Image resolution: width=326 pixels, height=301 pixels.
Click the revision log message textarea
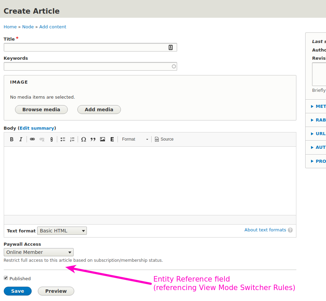pos(319,74)
